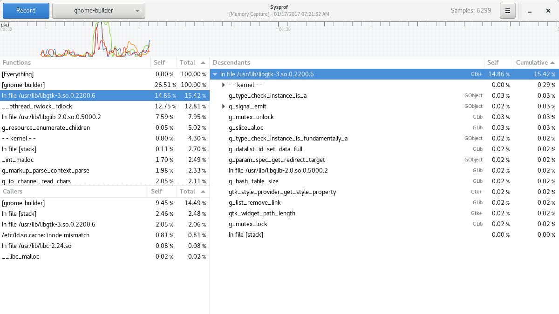
Task: Sort Functions list by Self column
Action: (x=163, y=62)
